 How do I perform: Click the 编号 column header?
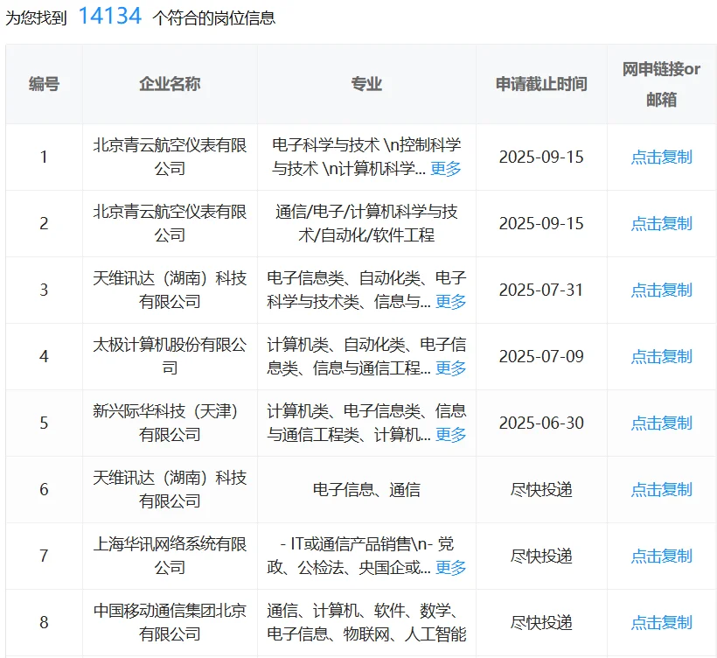tap(44, 84)
